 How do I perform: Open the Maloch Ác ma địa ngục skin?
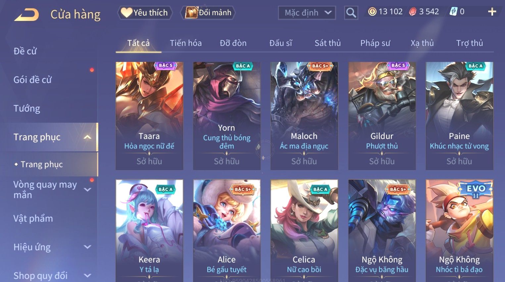304,116
